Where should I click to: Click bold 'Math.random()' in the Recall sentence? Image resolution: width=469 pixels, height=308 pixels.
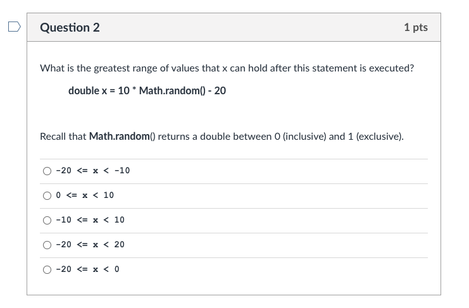tap(122, 136)
